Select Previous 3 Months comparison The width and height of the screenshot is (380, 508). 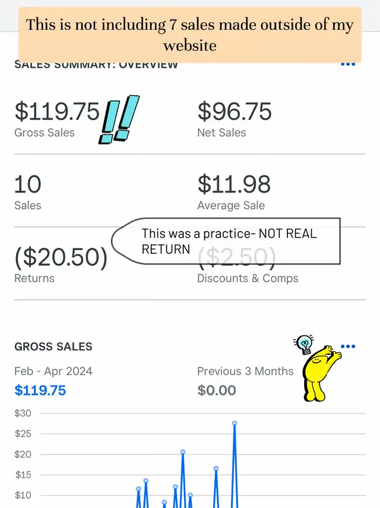(x=245, y=371)
